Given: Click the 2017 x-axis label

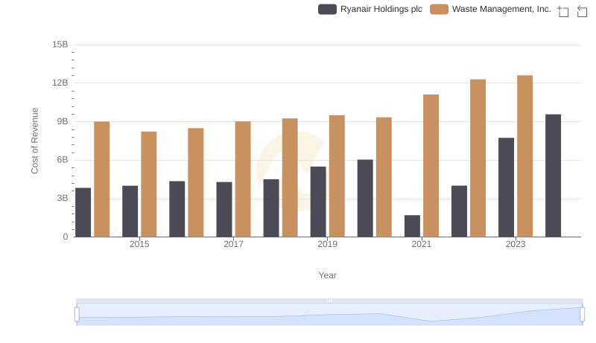Looking at the screenshot, I should click(x=233, y=244).
